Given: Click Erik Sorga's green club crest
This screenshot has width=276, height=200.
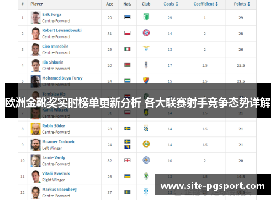Looking at the screenshot, I should tap(146, 17).
